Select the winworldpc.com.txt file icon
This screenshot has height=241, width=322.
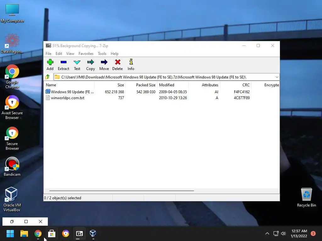point(48,98)
